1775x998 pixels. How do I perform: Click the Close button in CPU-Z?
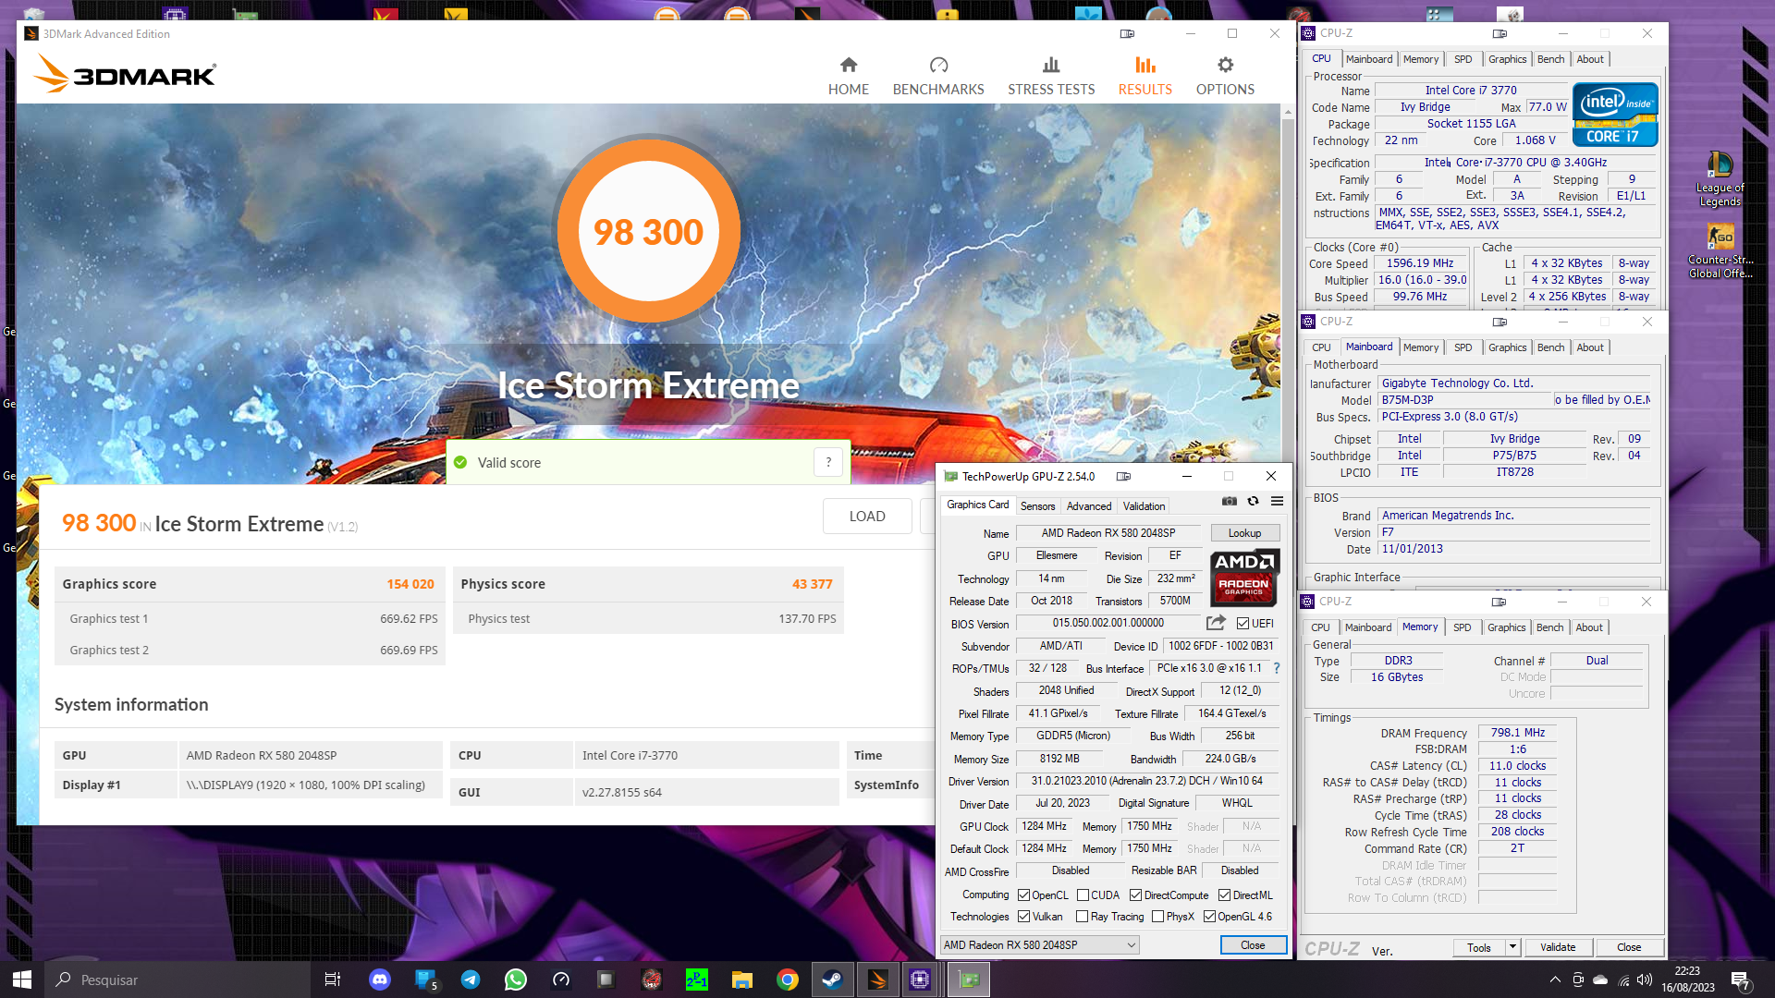[1629, 947]
